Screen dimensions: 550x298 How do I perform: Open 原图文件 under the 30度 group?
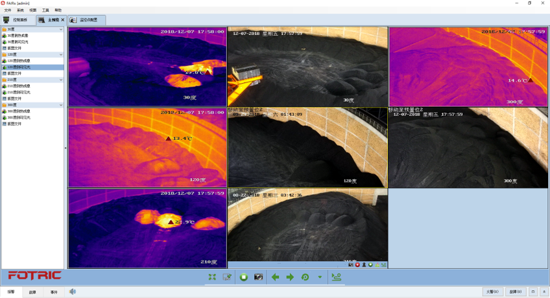pyautogui.click(x=32, y=49)
